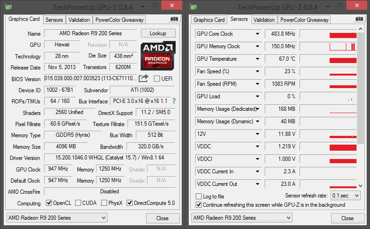Viewport: 370px width, 229px height.
Task: Open the Memory Usage (Dedicated) dropdown
Action: coord(257,109)
